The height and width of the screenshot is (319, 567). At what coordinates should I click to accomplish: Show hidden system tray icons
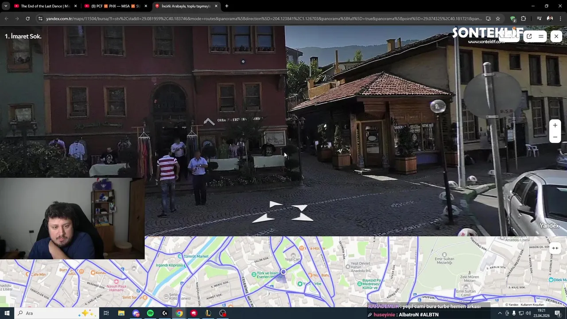500,313
